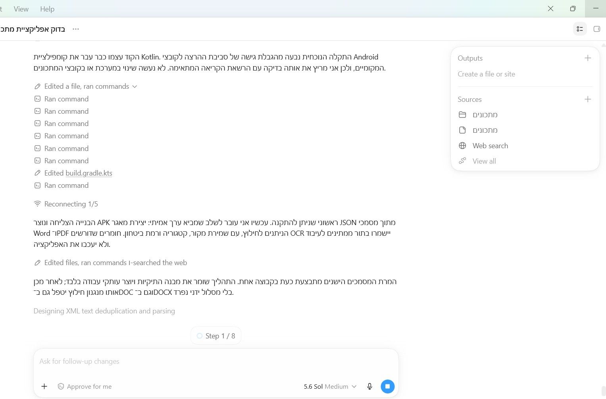
Task: Click the plus attach icon in the composer
Action: tap(44, 386)
